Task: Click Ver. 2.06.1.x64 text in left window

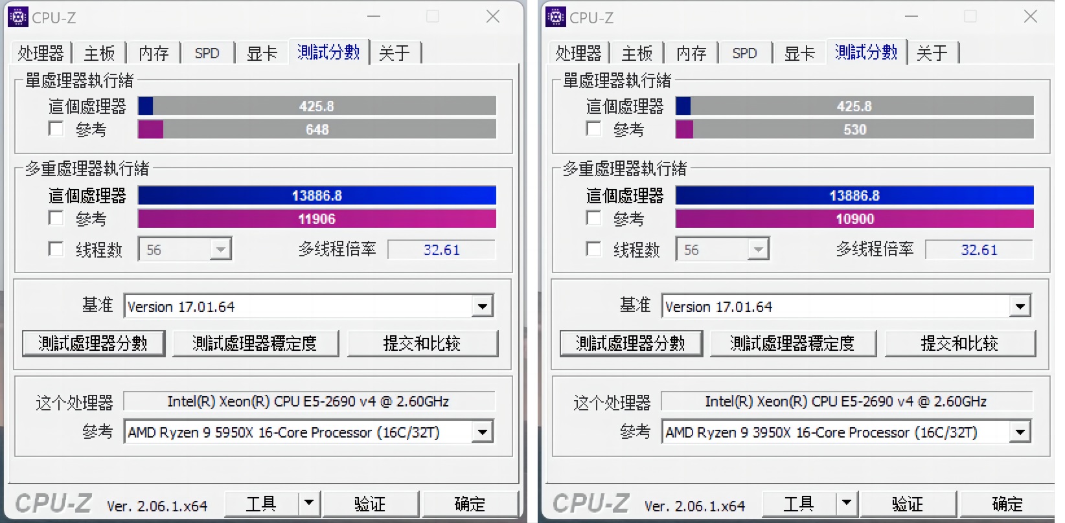Action: [x=157, y=506]
